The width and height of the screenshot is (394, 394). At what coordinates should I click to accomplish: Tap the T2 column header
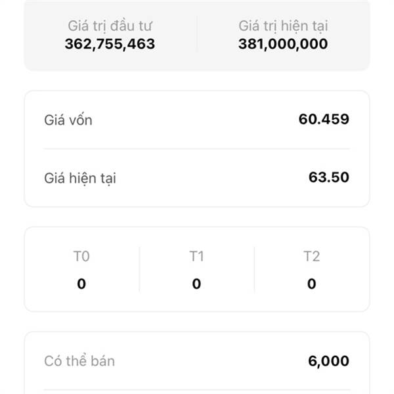[x=311, y=256]
